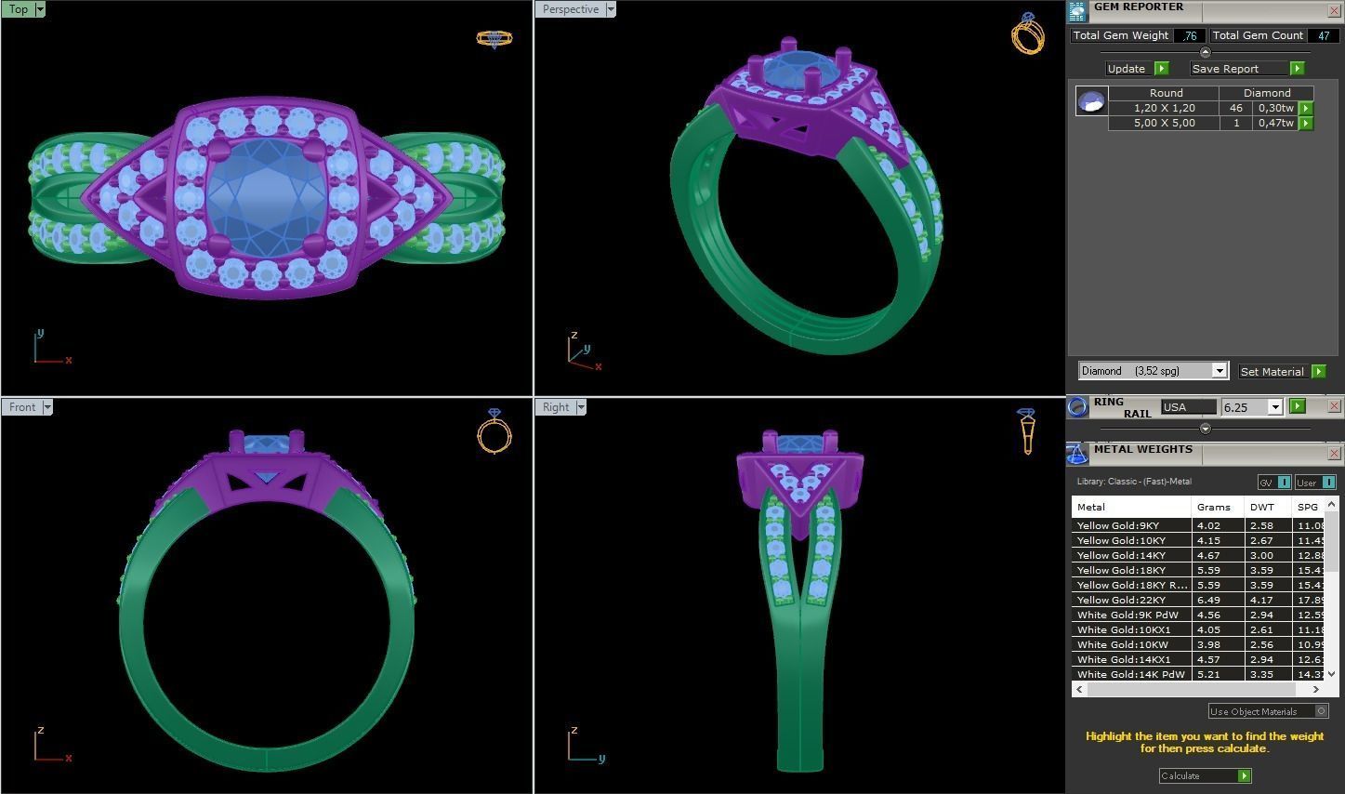Select Yellow Gold:14KY row
The image size is (1345, 794).
(x=1198, y=555)
